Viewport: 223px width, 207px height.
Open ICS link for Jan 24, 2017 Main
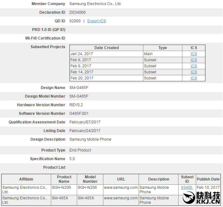click(x=194, y=54)
